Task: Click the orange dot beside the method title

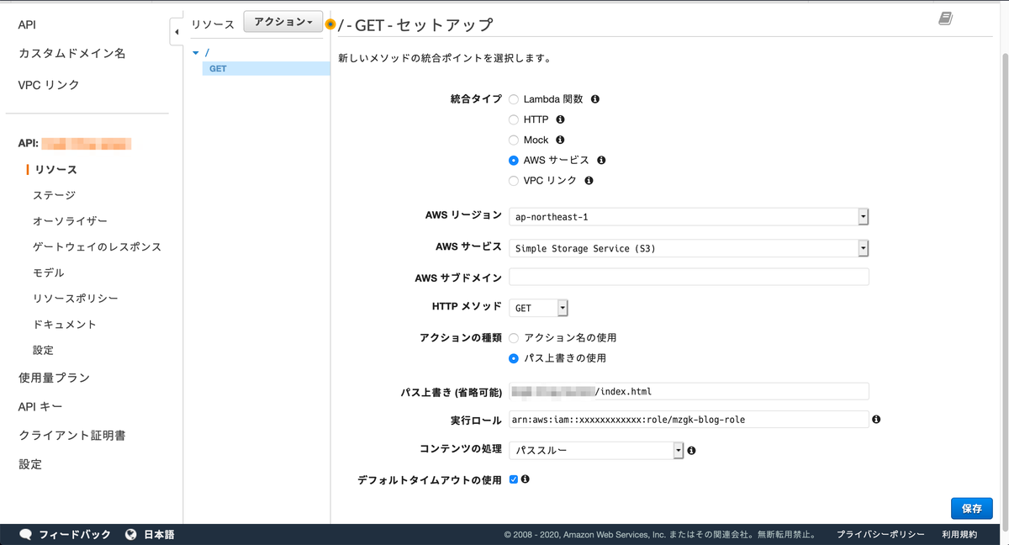Action: pos(330,24)
